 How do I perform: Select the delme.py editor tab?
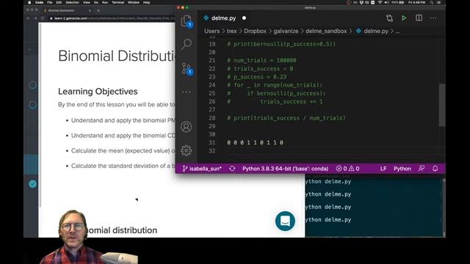click(223, 18)
